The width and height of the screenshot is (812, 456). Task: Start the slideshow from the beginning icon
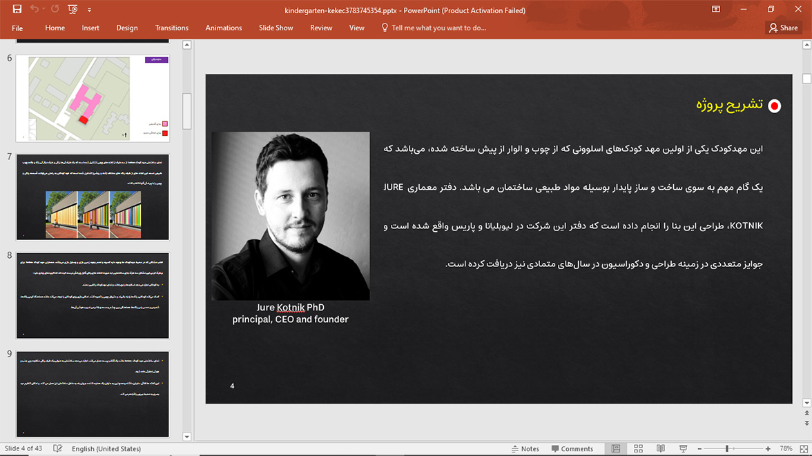73,10
